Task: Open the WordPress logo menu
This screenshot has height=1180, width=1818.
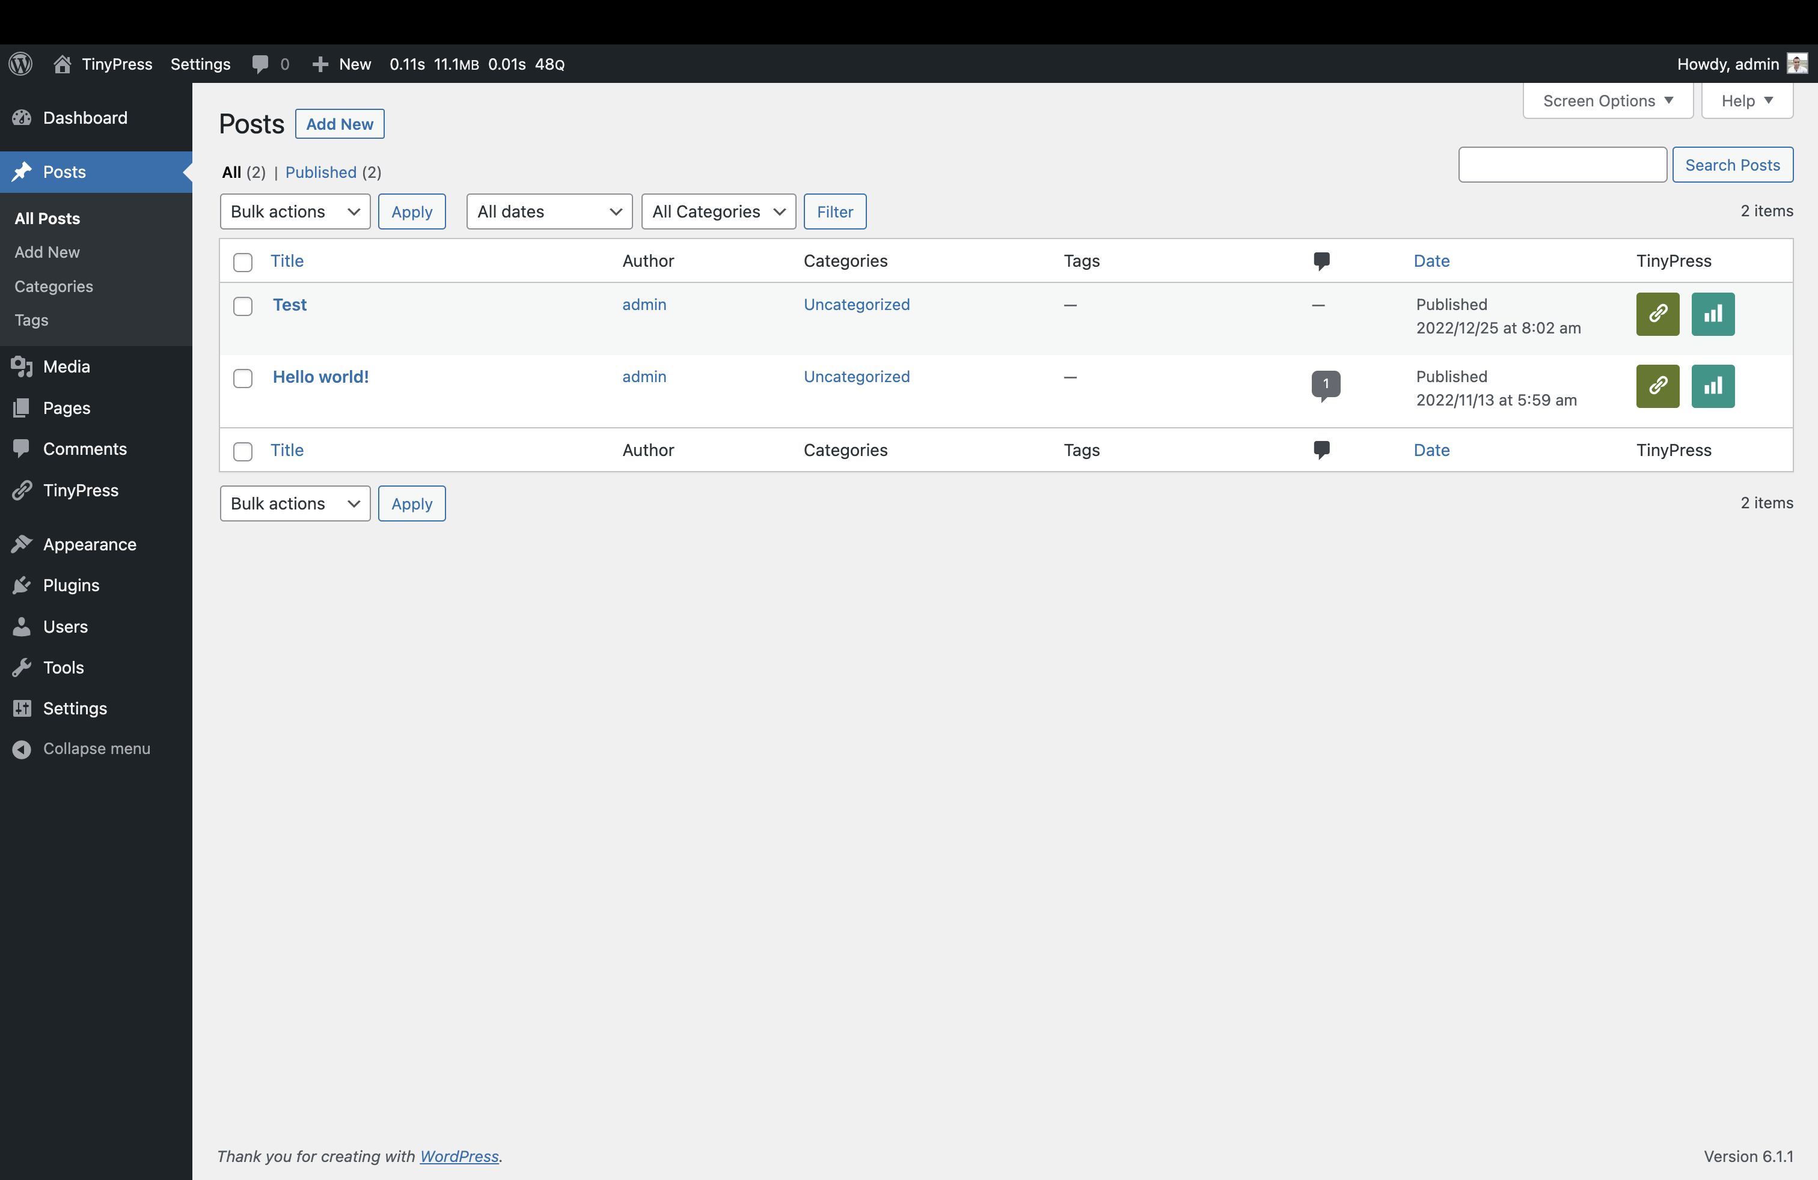Action: 20,64
